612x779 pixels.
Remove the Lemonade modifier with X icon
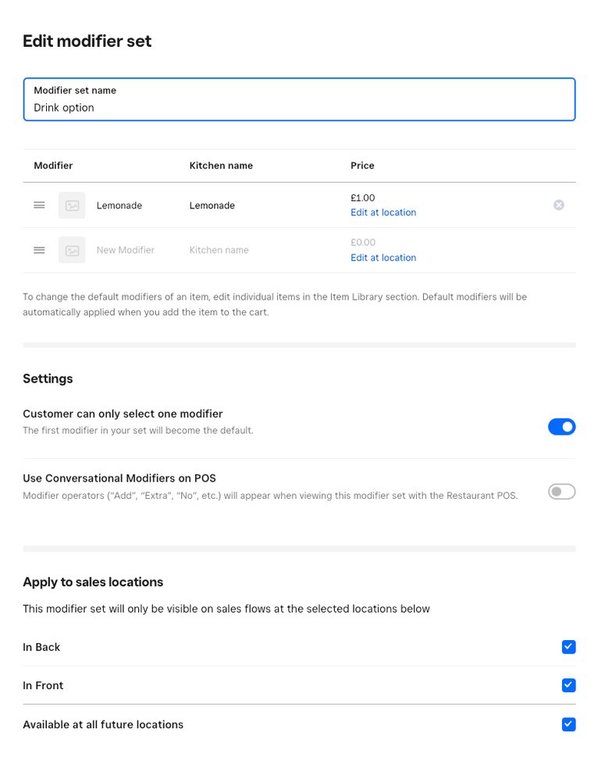point(559,205)
